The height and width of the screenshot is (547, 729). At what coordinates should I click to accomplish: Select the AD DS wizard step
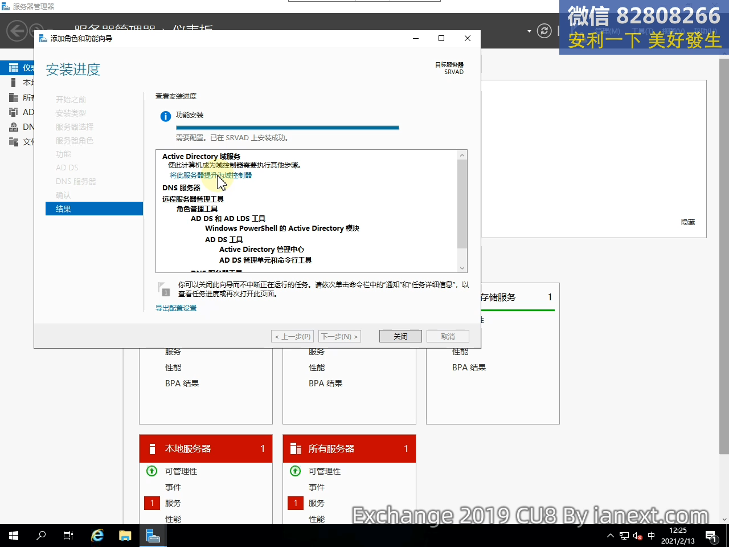67,168
